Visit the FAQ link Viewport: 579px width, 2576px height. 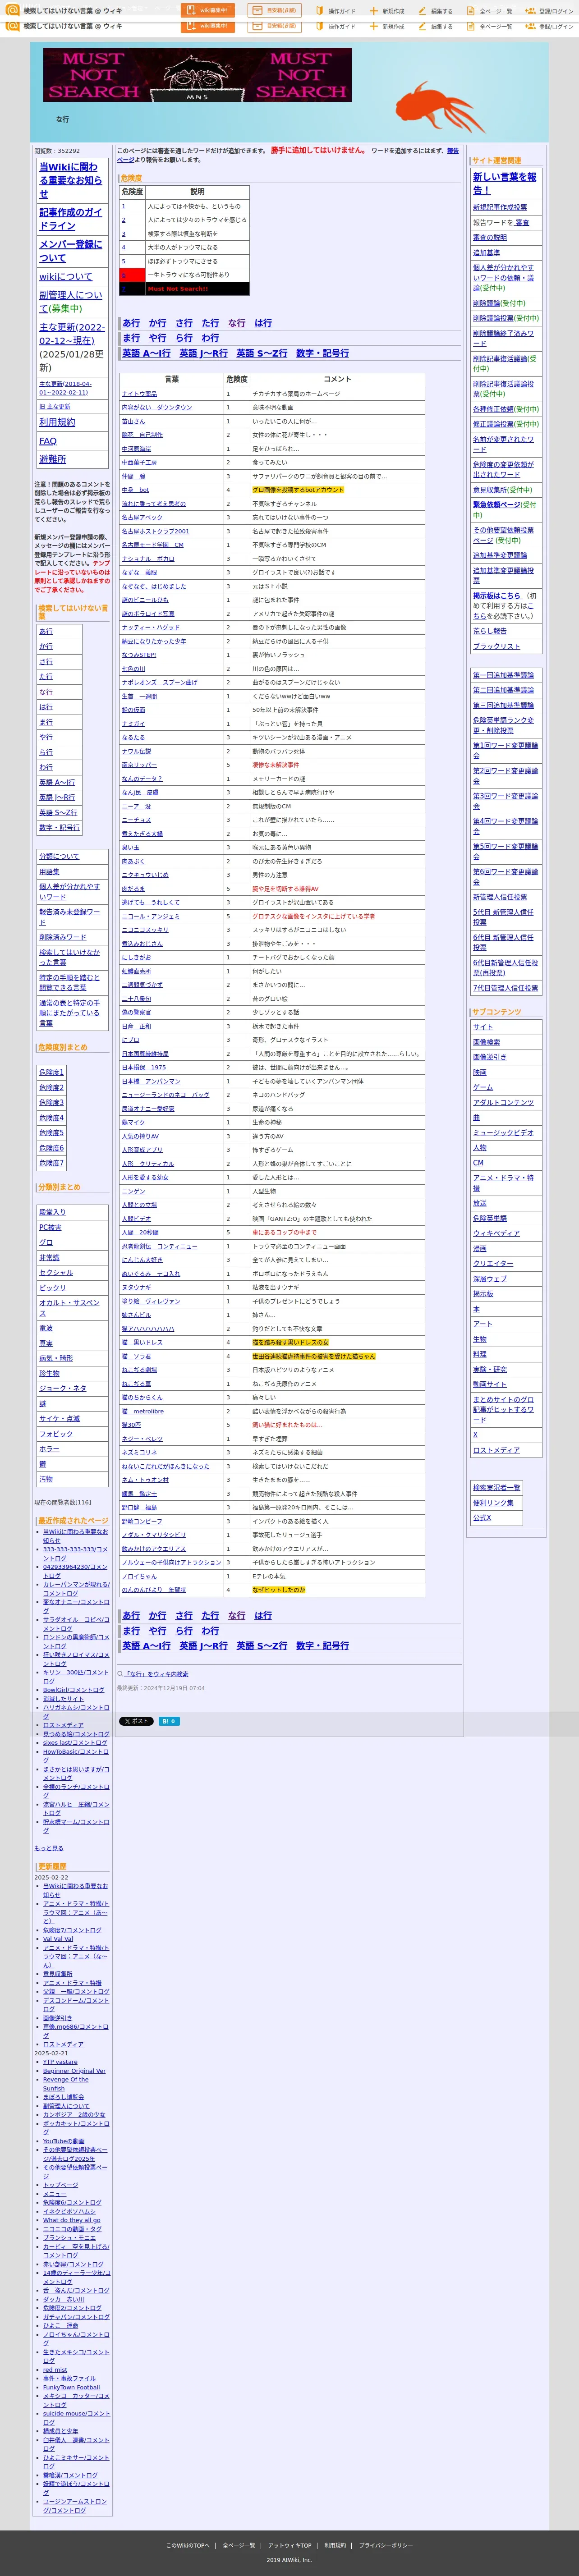click(48, 441)
